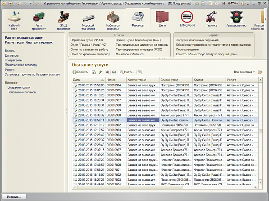
Task: Click the M- memory subtract button
Action: point(235,4)
